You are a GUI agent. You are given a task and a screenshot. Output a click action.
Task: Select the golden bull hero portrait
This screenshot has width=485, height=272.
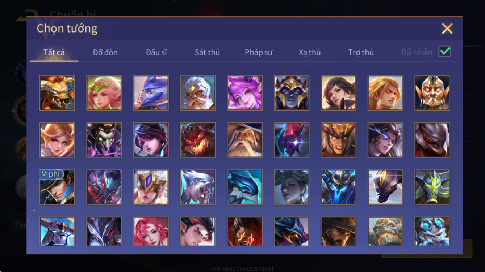[x=57, y=93]
